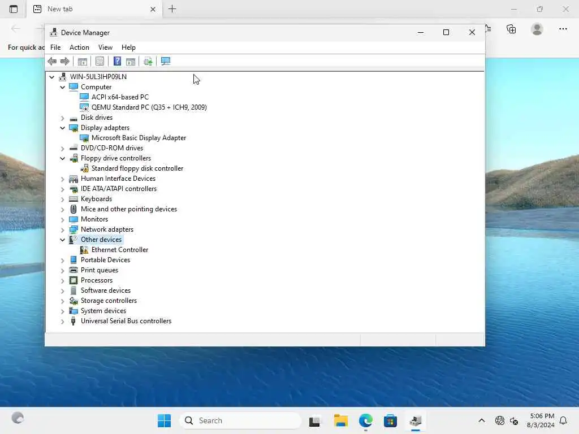Select Mice and other pointing devices row
Viewport: 579px width, 434px height.
click(129, 209)
